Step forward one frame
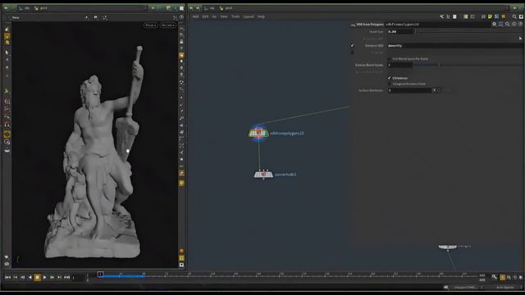The image size is (525, 295). tap(52, 277)
